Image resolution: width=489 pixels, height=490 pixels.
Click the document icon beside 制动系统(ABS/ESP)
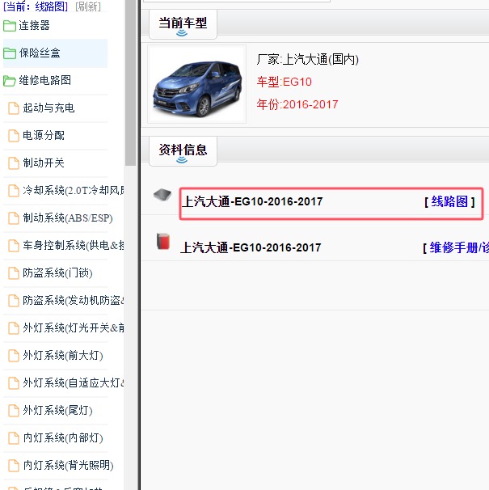[x=14, y=218]
